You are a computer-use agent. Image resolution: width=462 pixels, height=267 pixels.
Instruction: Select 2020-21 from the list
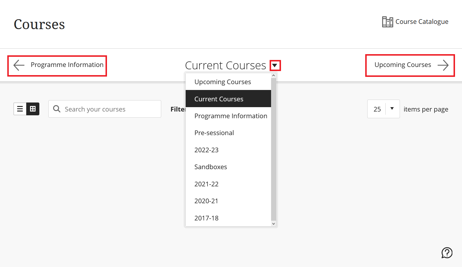[x=206, y=201]
